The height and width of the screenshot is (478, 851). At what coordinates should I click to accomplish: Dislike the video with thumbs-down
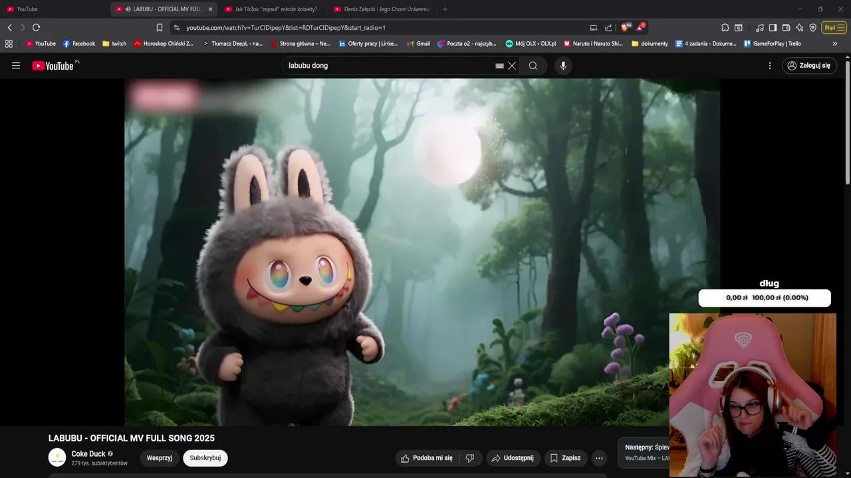[470, 458]
